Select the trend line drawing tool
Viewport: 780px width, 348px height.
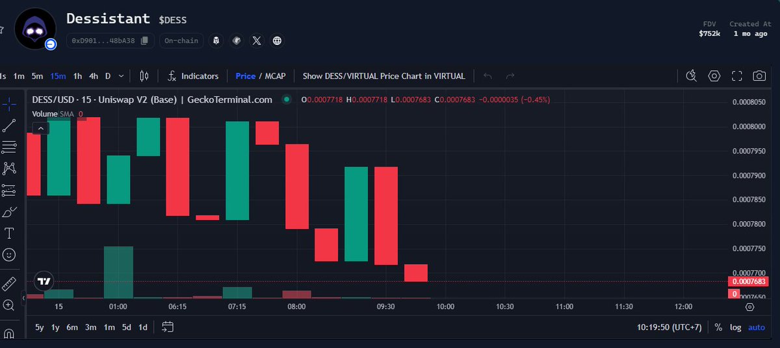[9, 126]
